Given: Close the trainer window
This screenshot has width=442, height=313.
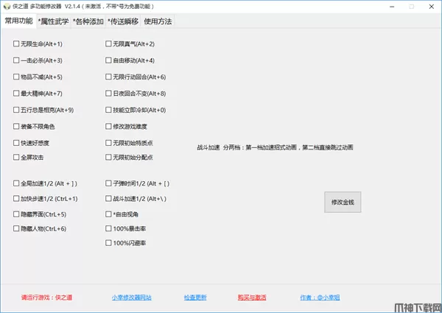Looking at the screenshot, I should [431, 7].
